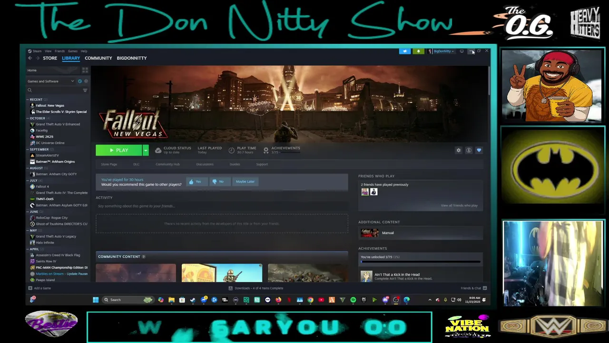Open the Help menu

(x=84, y=51)
